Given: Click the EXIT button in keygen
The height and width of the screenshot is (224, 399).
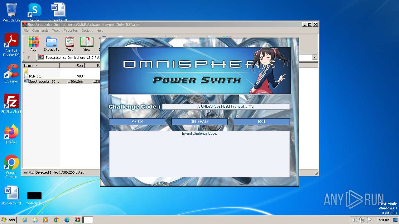Looking at the screenshot, I should click(262, 122).
